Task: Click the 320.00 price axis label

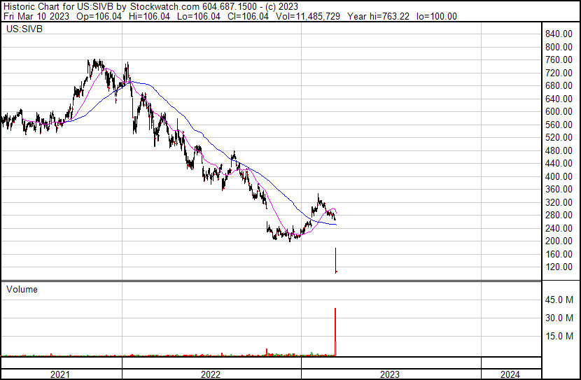Action: [x=559, y=202]
